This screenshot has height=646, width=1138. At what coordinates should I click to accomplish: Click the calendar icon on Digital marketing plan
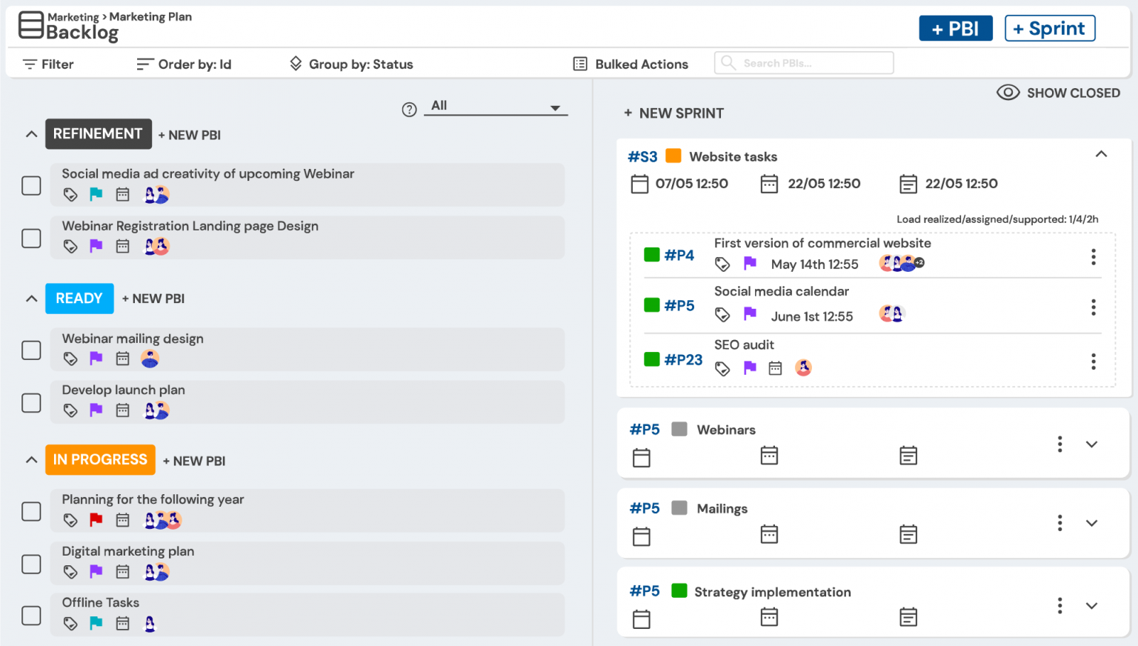(x=122, y=571)
